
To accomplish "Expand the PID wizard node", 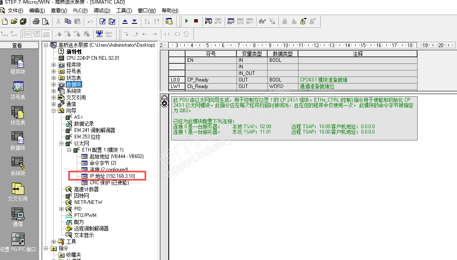I will 62,209.
